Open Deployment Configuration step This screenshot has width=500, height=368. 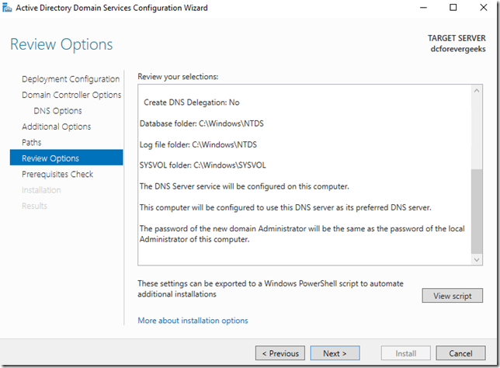[x=71, y=79]
